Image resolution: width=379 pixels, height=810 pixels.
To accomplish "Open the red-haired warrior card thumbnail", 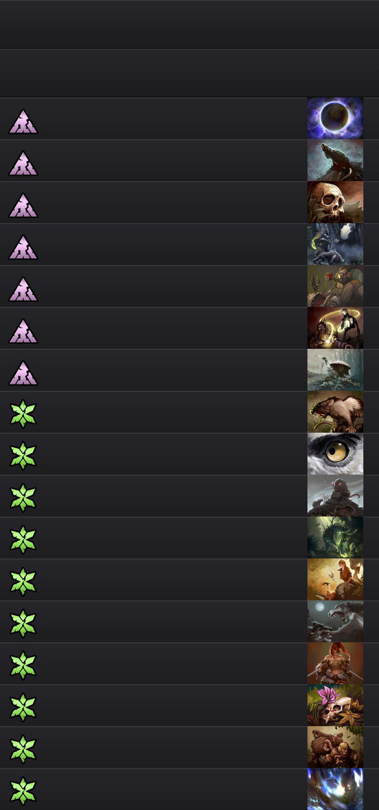I will click(x=335, y=664).
